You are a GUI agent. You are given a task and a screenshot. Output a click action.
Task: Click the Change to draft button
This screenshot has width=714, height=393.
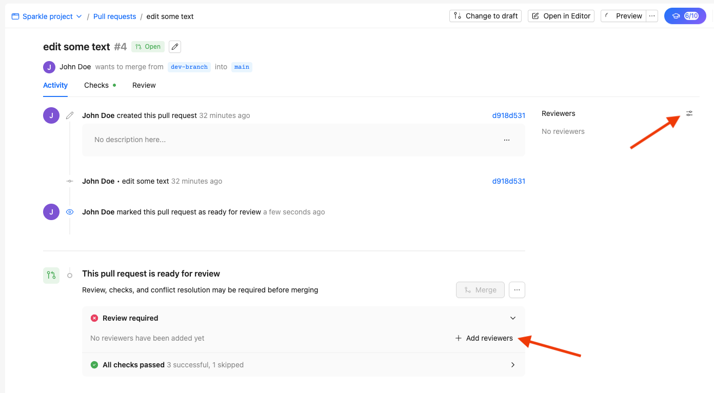coord(485,16)
